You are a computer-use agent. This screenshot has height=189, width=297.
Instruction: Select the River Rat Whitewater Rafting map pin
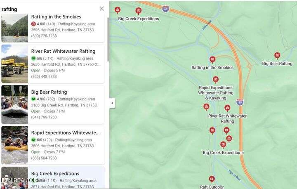227,108
